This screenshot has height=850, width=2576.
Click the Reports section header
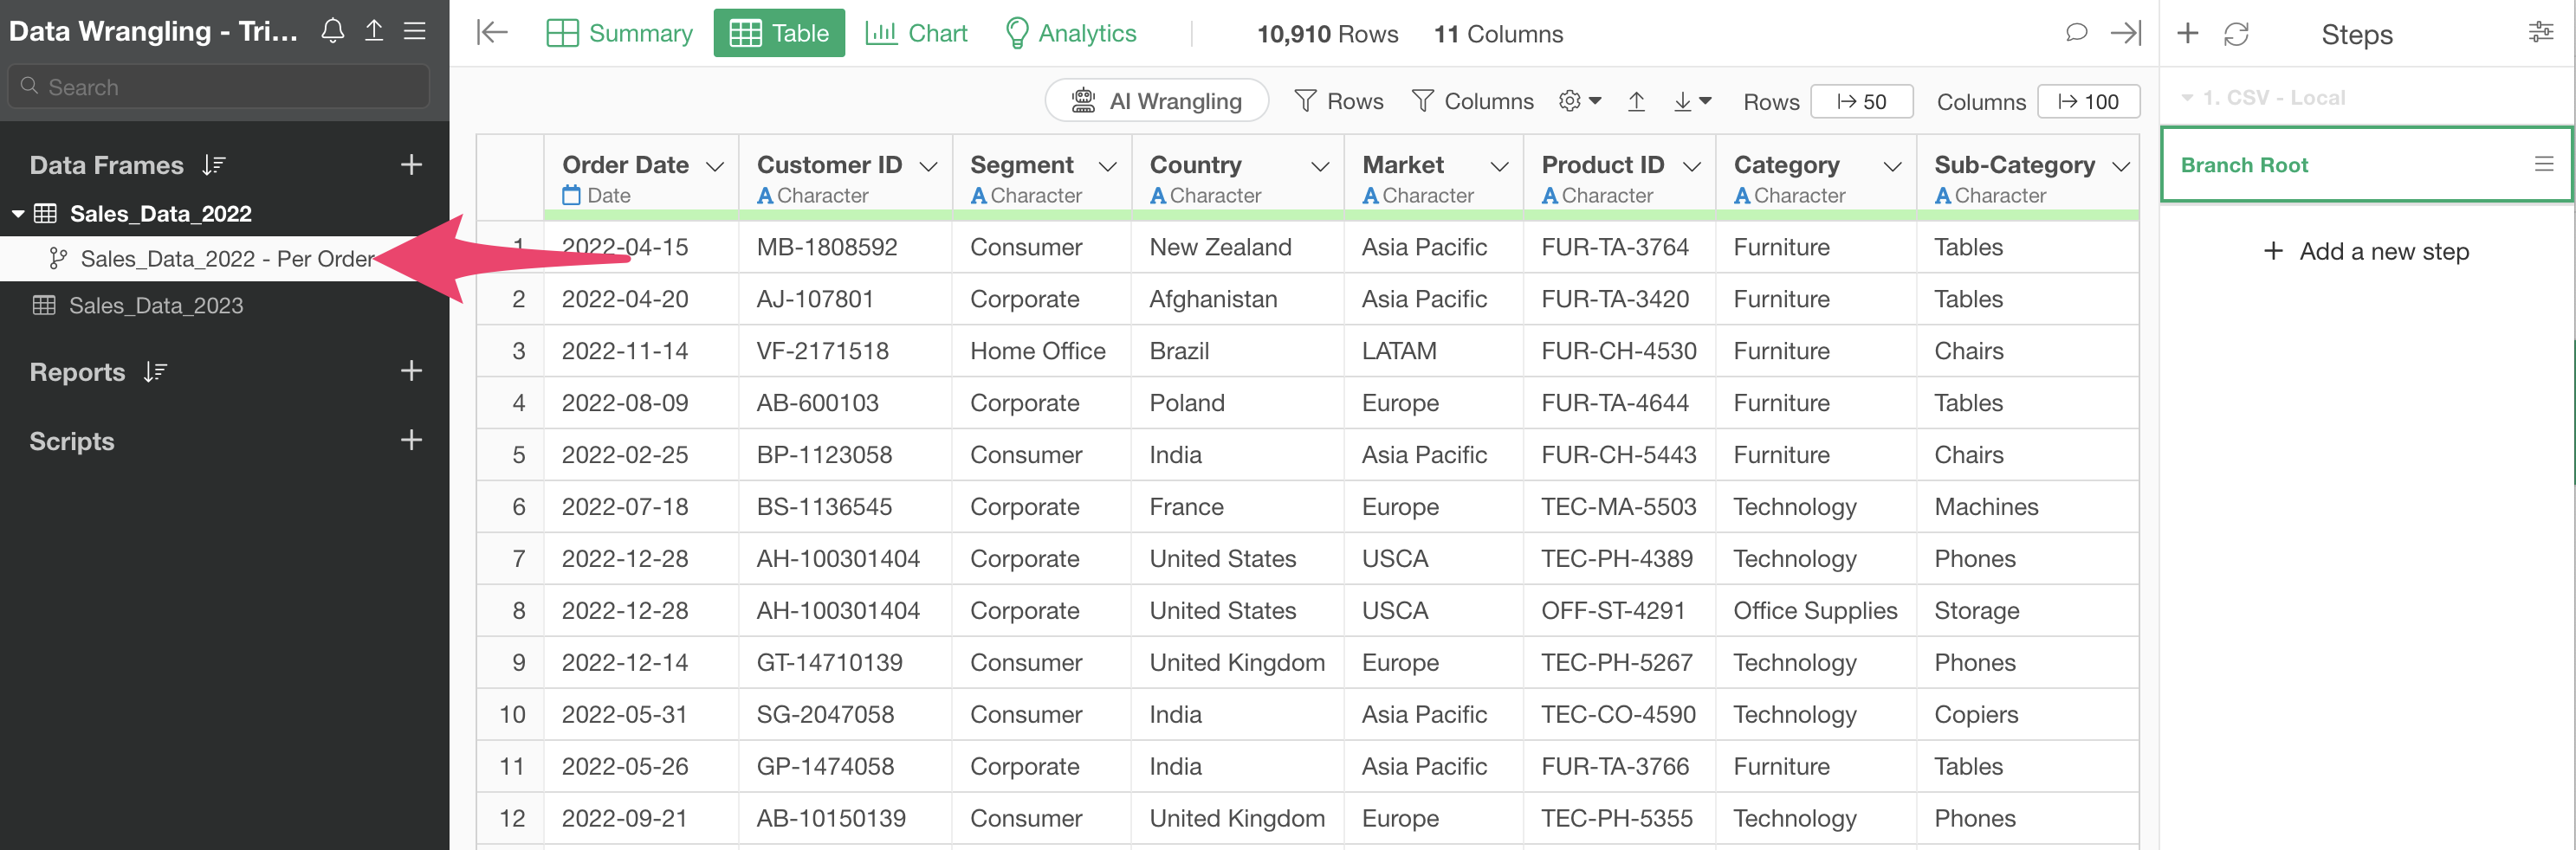(77, 371)
